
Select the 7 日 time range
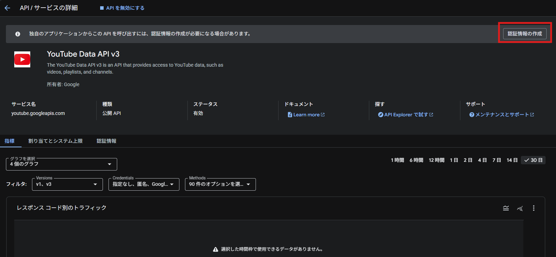click(497, 160)
